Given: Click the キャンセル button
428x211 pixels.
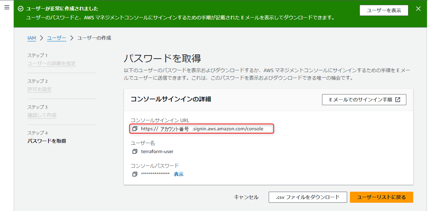Looking at the screenshot, I should (x=246, y=197).
